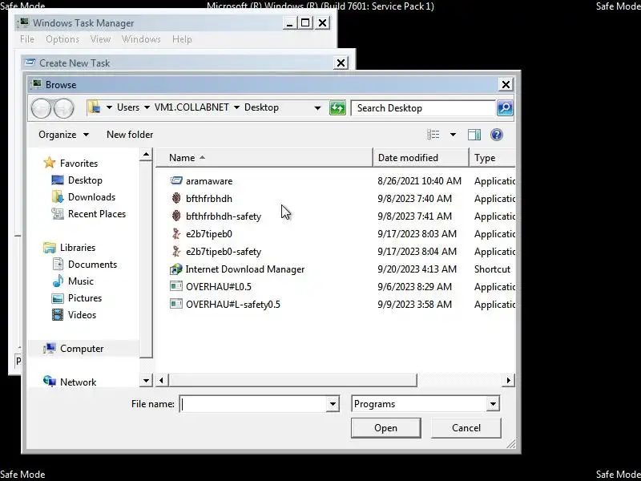Show the preview pane
This screenshot has height=481, width=641.
[474, 135]
